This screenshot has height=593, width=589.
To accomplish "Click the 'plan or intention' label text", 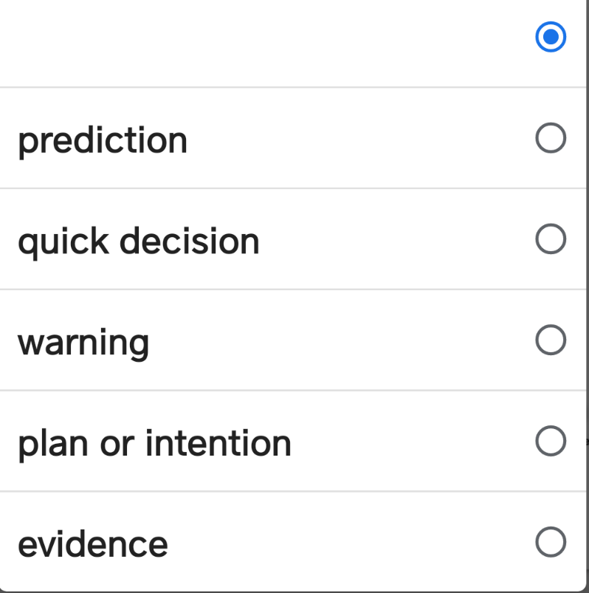I will [x=154, y=445].
